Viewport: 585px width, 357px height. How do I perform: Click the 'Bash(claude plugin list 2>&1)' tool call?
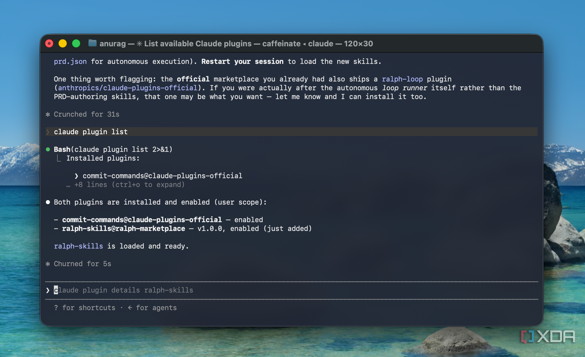pyautogui.click(x=113, y=149)
